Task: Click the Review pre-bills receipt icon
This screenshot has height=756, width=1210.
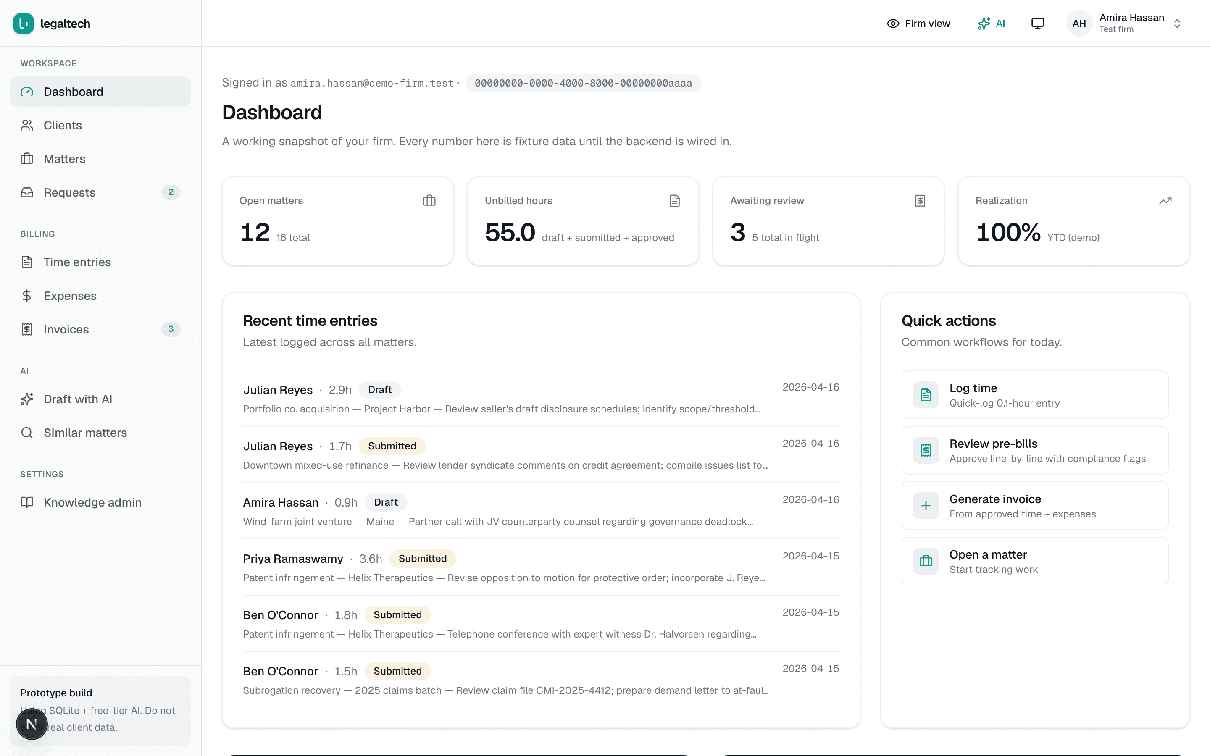Action: click(926, 451)
